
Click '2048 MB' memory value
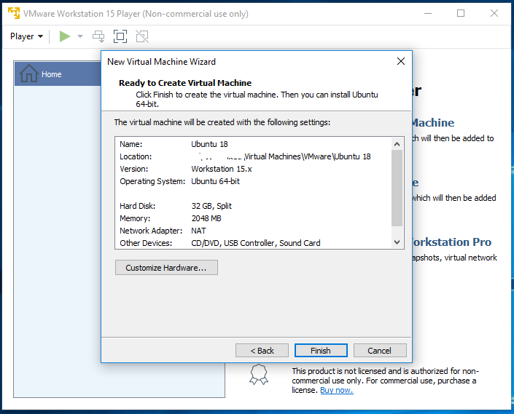click(x=206, y=218)
